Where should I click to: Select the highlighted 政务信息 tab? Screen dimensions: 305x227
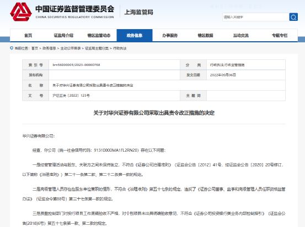click(x=135, y=35)
